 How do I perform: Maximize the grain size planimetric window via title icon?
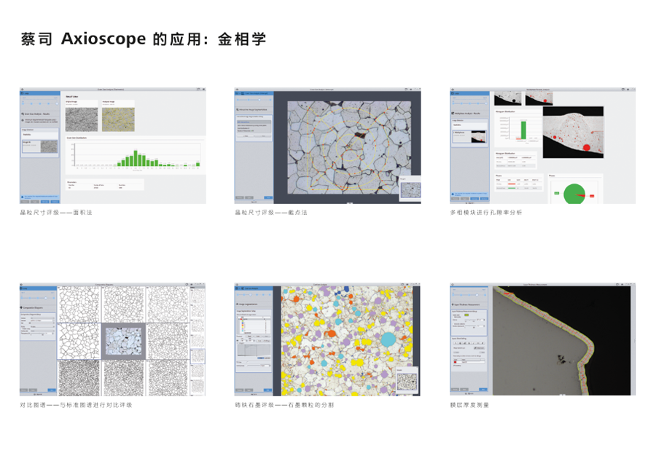198,90
